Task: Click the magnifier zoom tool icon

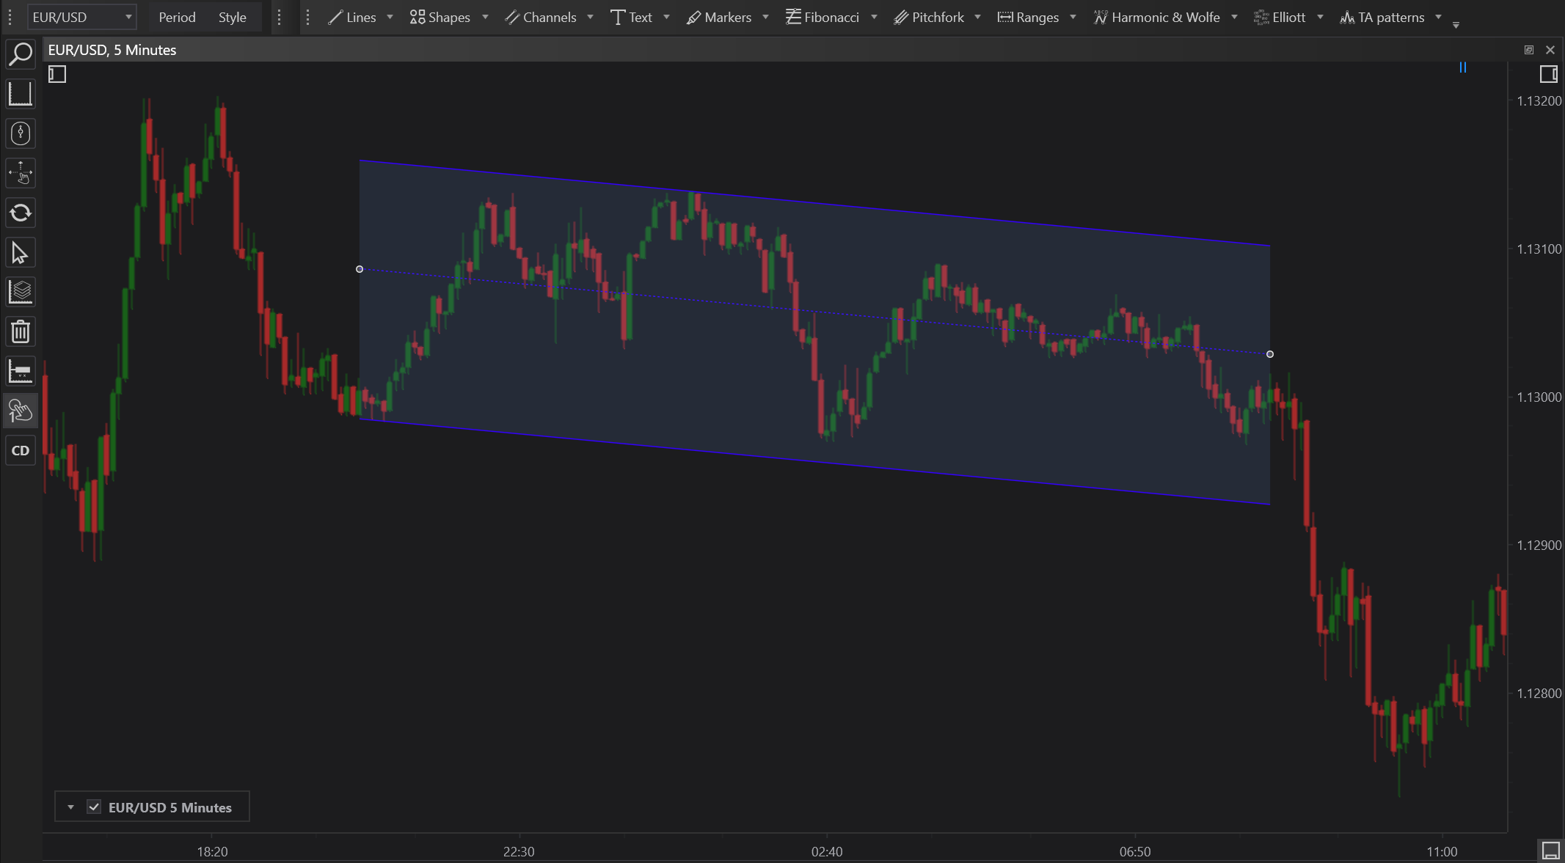Action: pyautogui.click(x=21, y=54)
